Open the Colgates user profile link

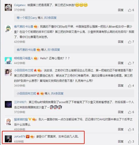coord(19,5)
